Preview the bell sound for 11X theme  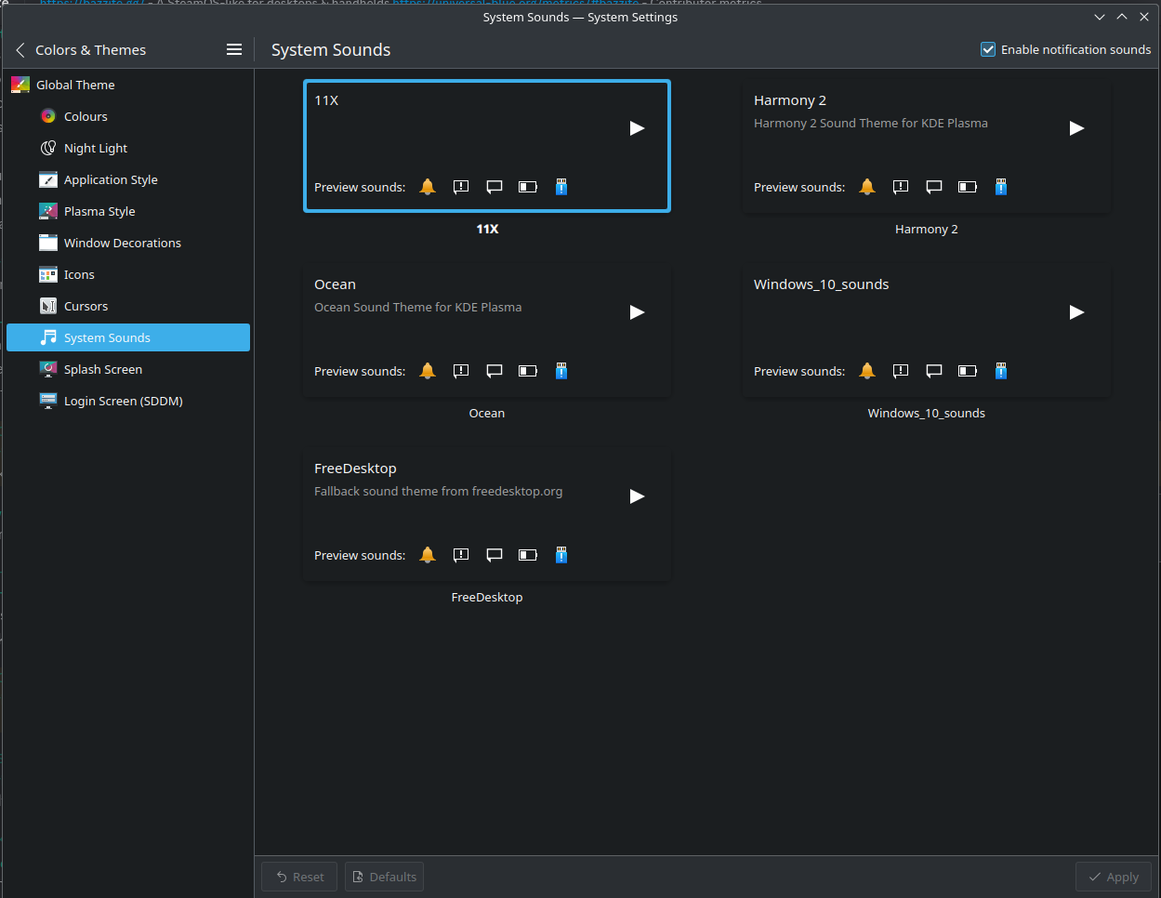(x=428, y=187)
